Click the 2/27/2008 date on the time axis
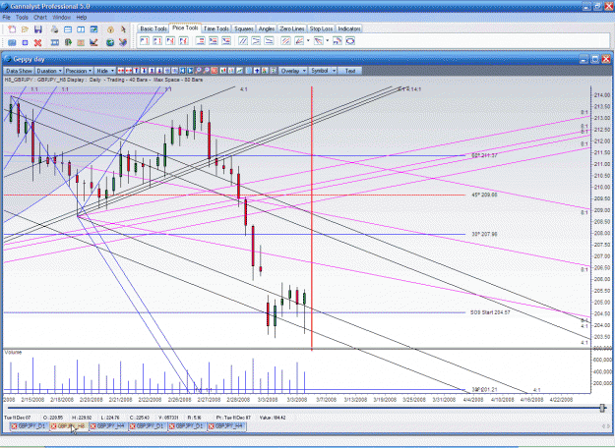 pyautogui.click(x=209, y=400)
